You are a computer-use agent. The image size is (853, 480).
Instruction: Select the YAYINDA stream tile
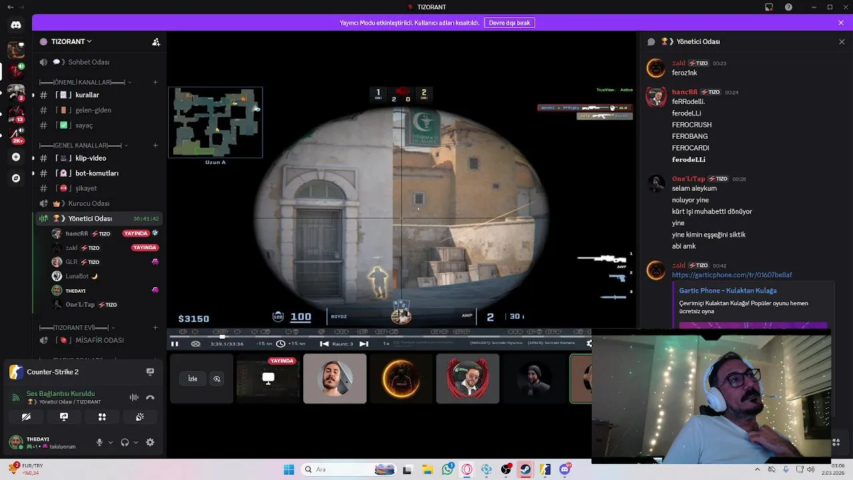coord(268,378)
